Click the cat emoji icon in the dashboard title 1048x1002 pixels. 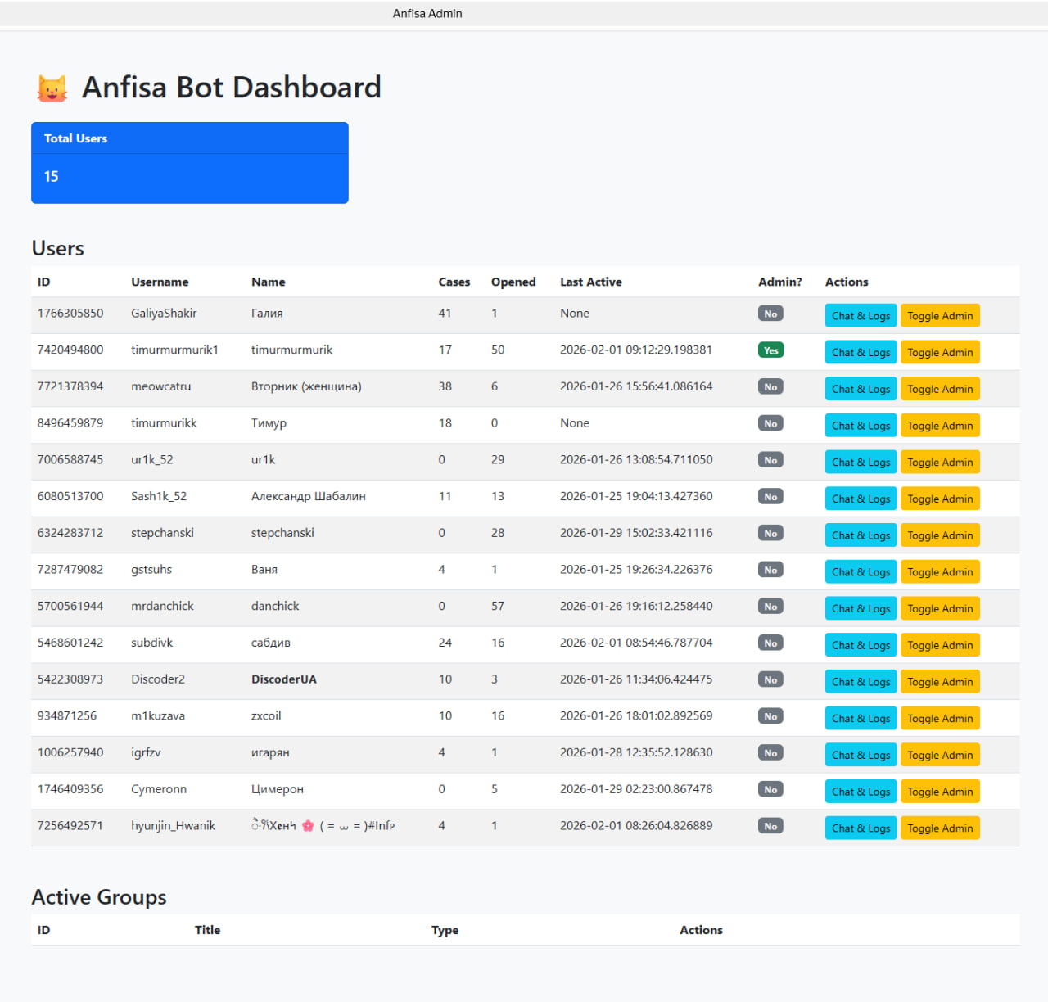pos(52,88)
